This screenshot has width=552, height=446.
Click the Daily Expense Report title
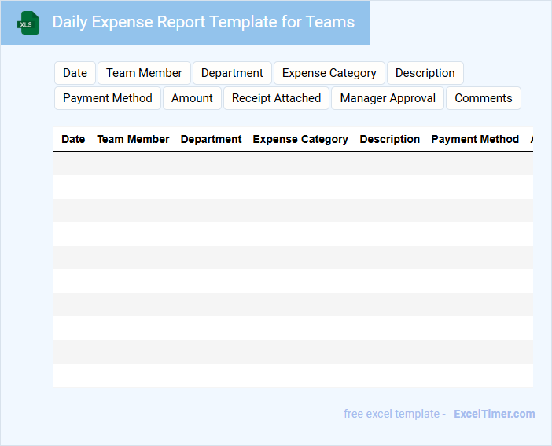pos(203,22)
